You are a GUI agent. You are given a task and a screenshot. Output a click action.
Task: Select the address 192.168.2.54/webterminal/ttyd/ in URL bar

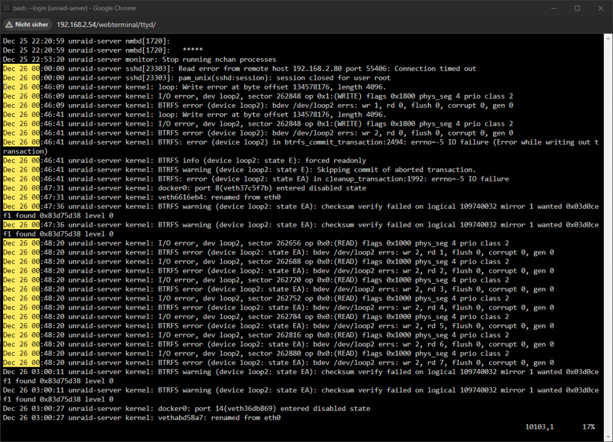coord(106,25)
